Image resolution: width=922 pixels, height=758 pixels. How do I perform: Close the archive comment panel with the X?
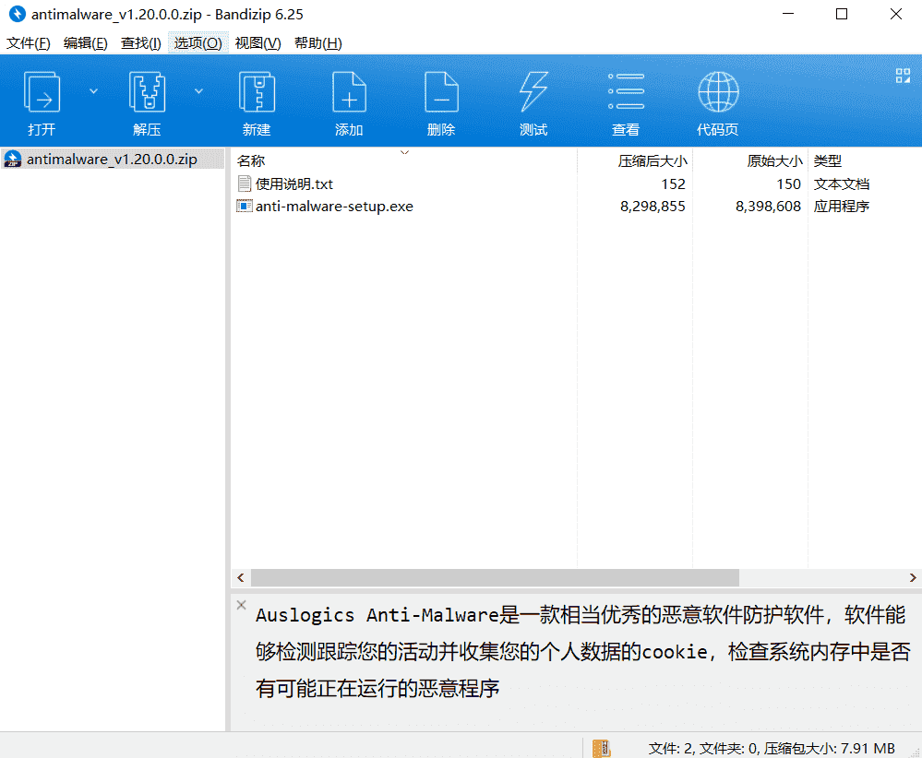pyautogui.click(x=241, y=605)
